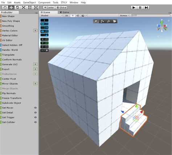Toggle scene audio speaker icon
This screenshot has height=155, width=172.
pos(78,16)
